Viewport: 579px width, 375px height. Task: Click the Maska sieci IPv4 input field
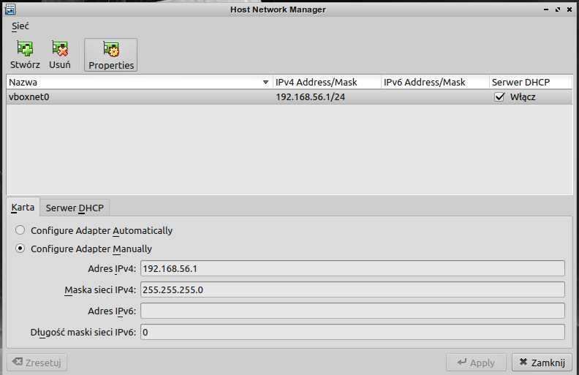coord(352,289)
